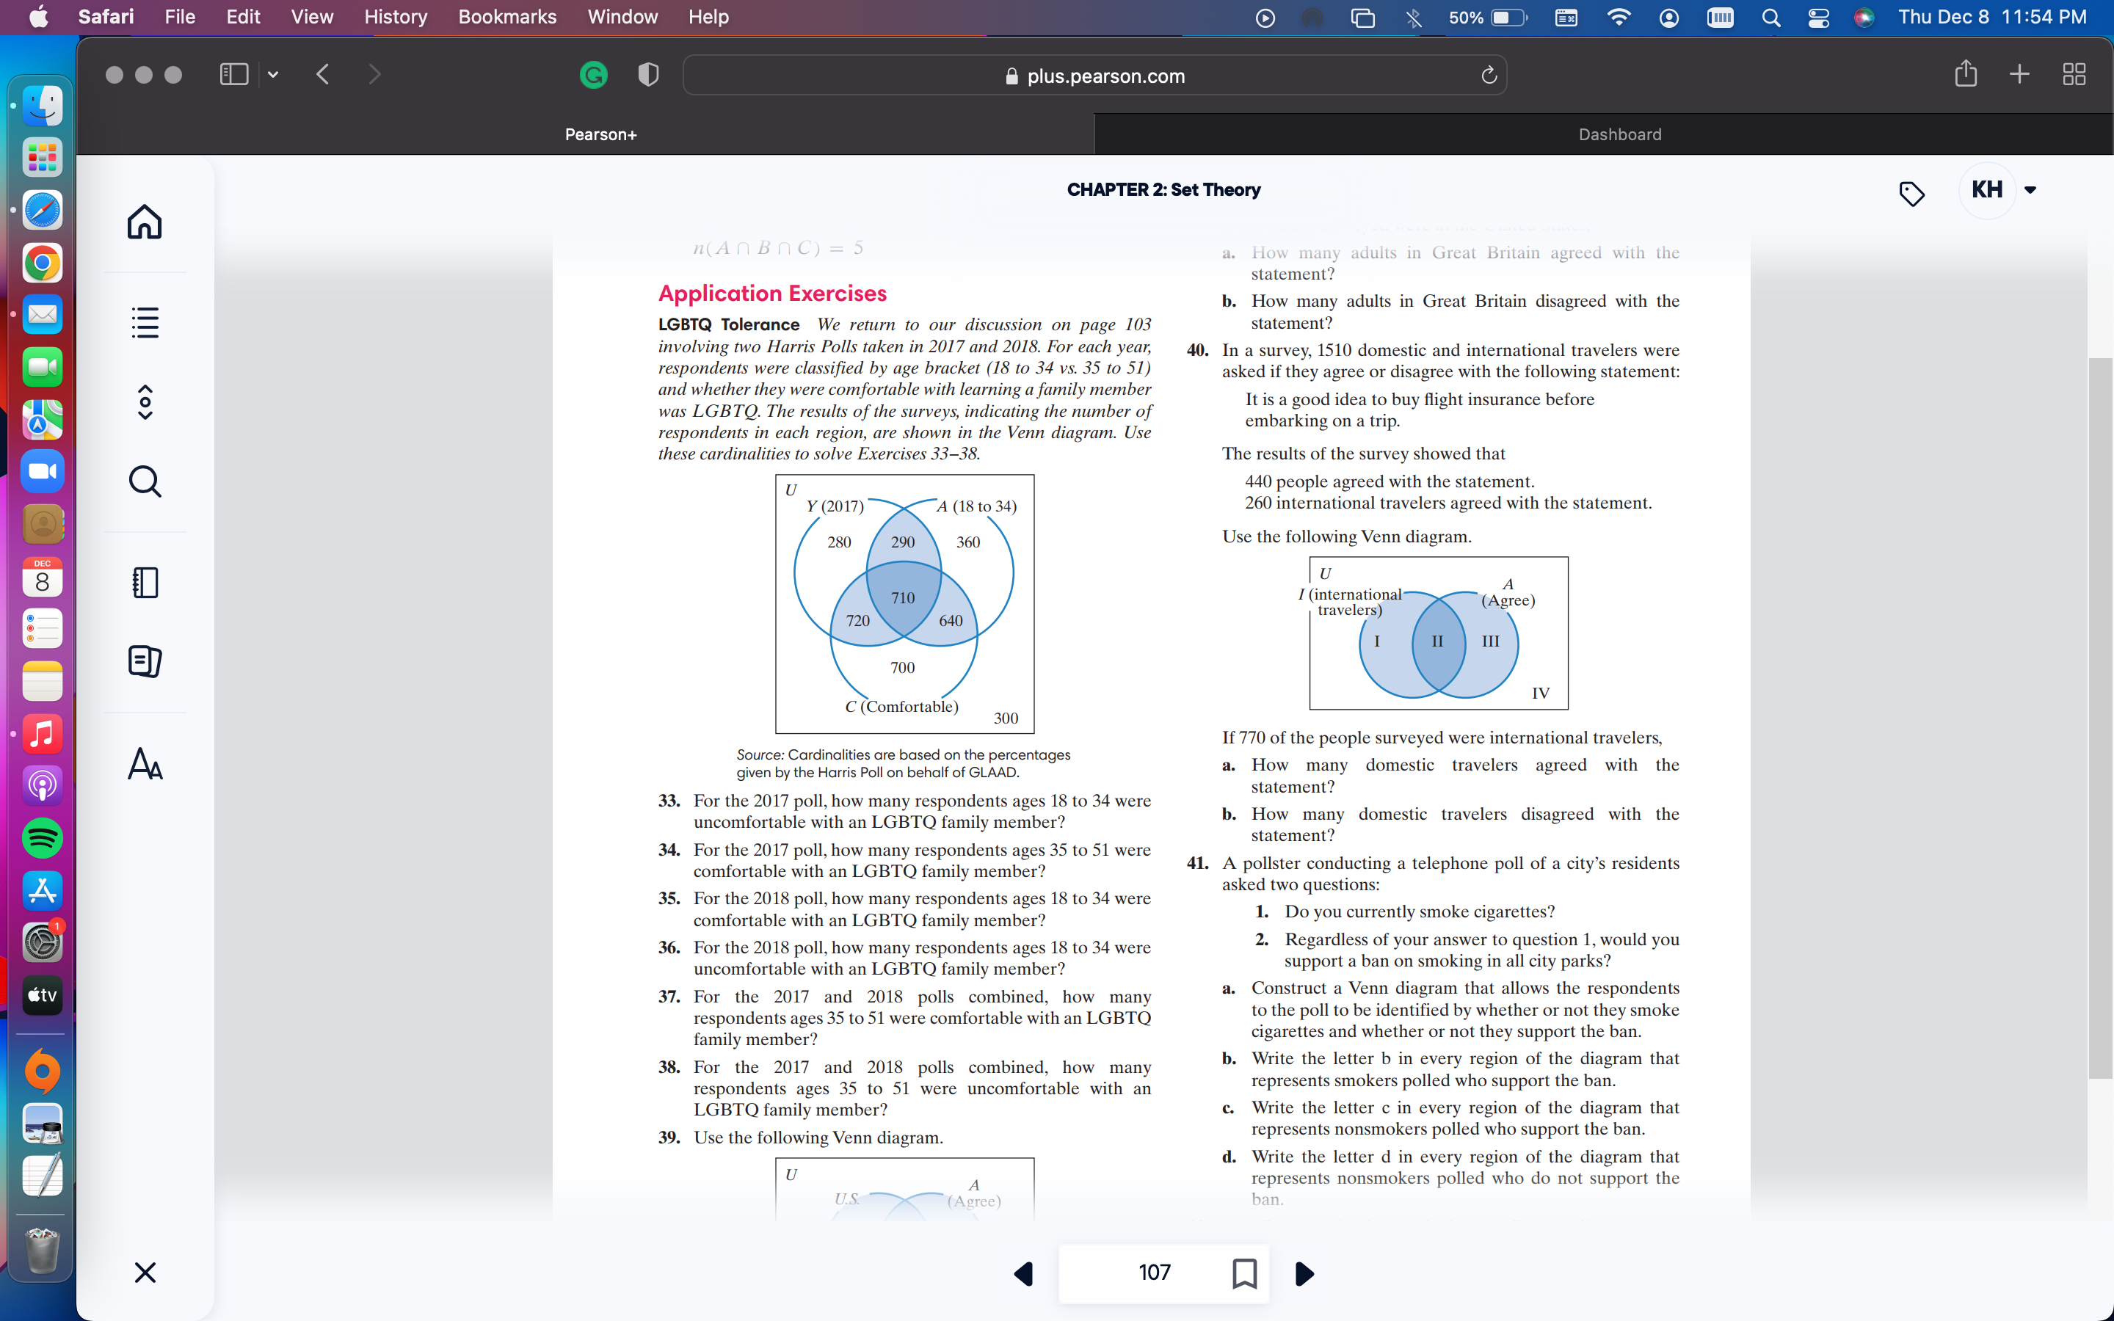The width and height of the screenshot is (2114, 1321).
Task: Open the tag icon near the profile avatar
Action: pyautogui.click(x=1912, y=194)
